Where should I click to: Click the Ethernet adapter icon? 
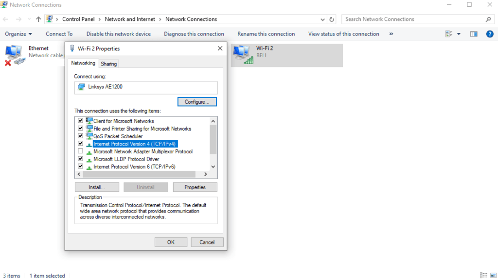coord(14,54)
